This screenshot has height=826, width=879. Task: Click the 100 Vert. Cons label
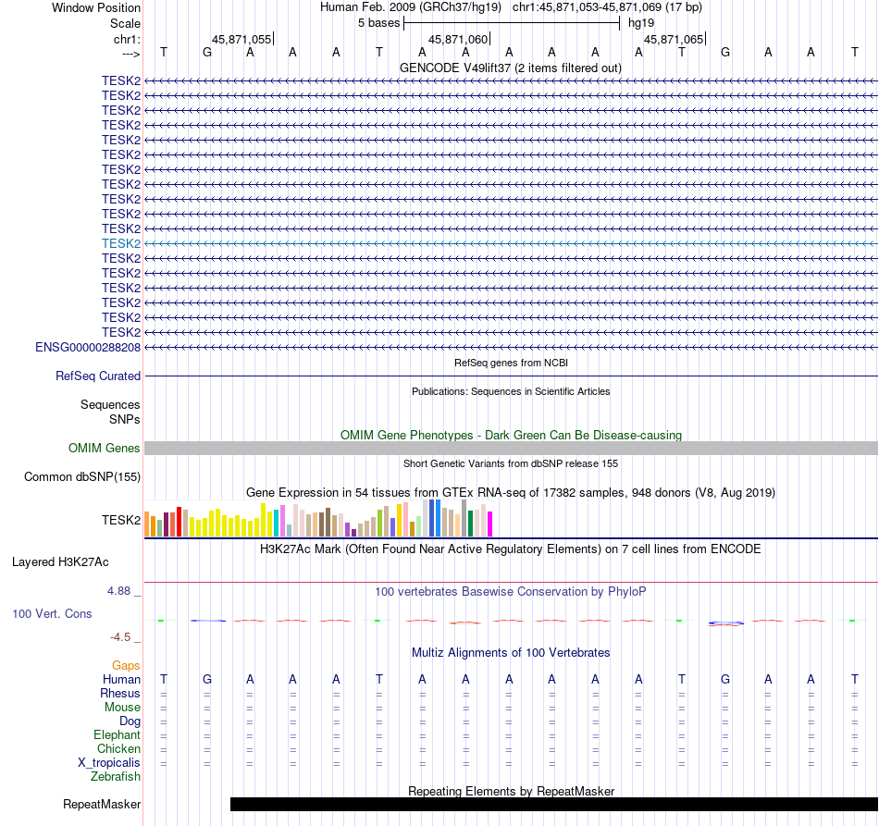[52, 613]
